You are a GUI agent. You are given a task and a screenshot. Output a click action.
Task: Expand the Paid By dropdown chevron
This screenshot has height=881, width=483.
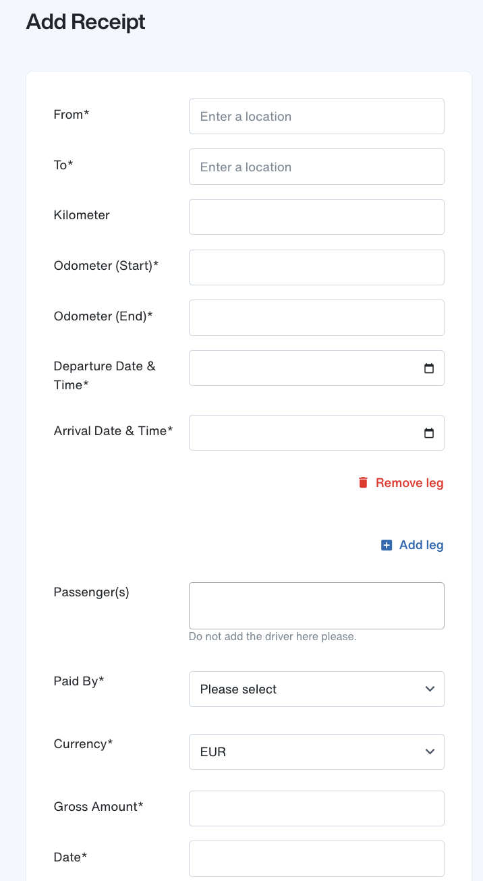[430, 689]
